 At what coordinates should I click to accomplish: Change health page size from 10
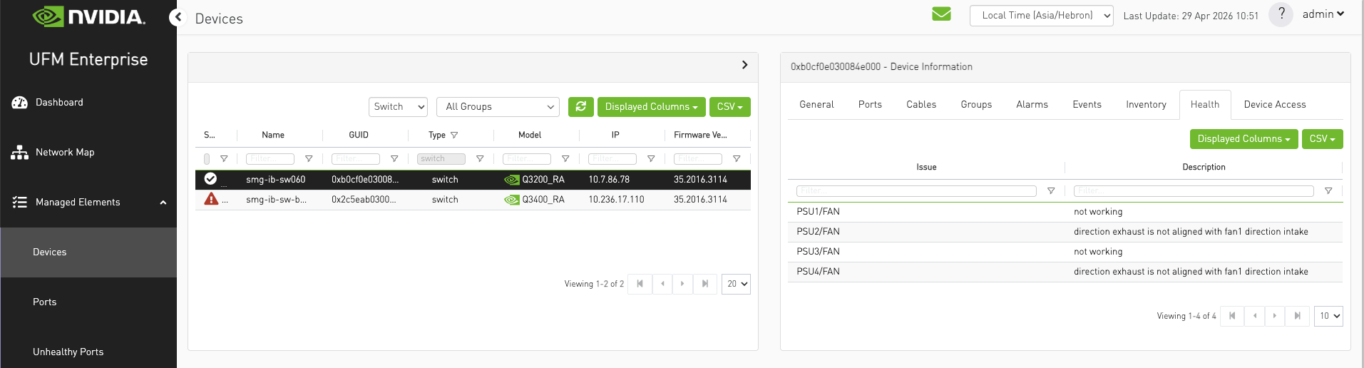point(1329,316)
